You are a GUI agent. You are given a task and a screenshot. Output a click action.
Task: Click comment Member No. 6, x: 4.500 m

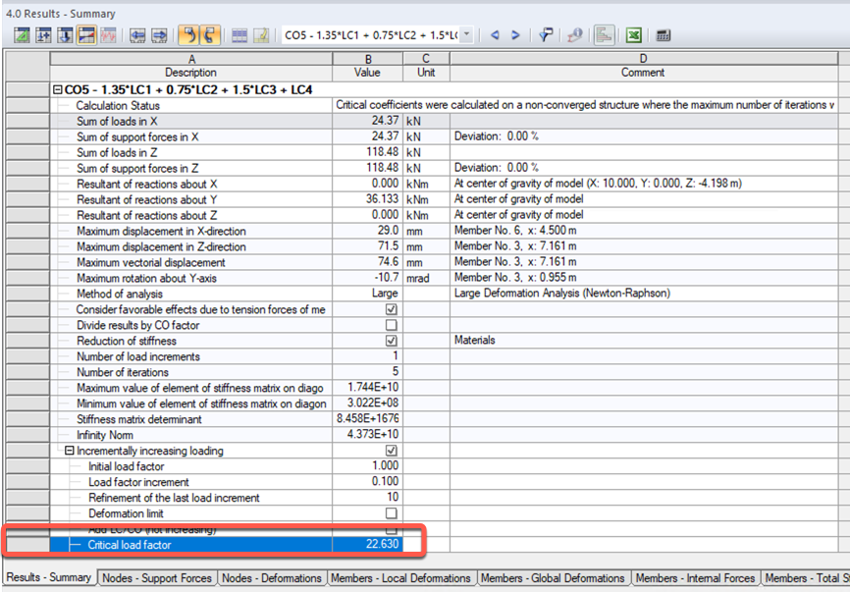(643, 231)
